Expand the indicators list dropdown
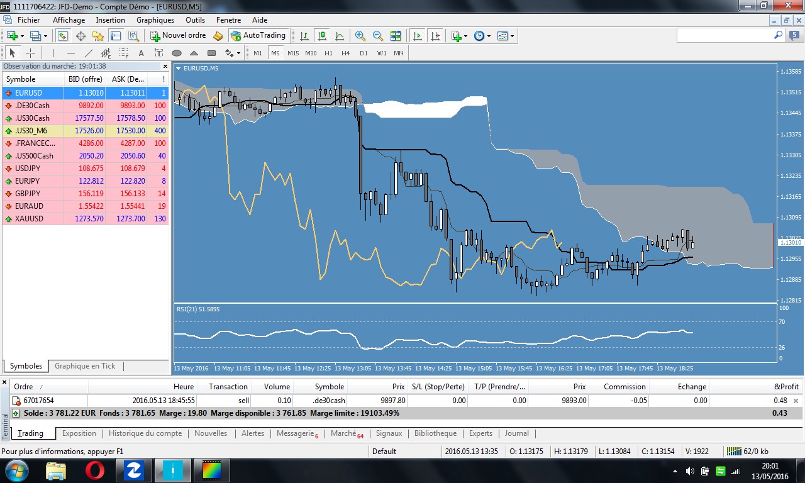The image size is (805, 483). pos(459,36)
